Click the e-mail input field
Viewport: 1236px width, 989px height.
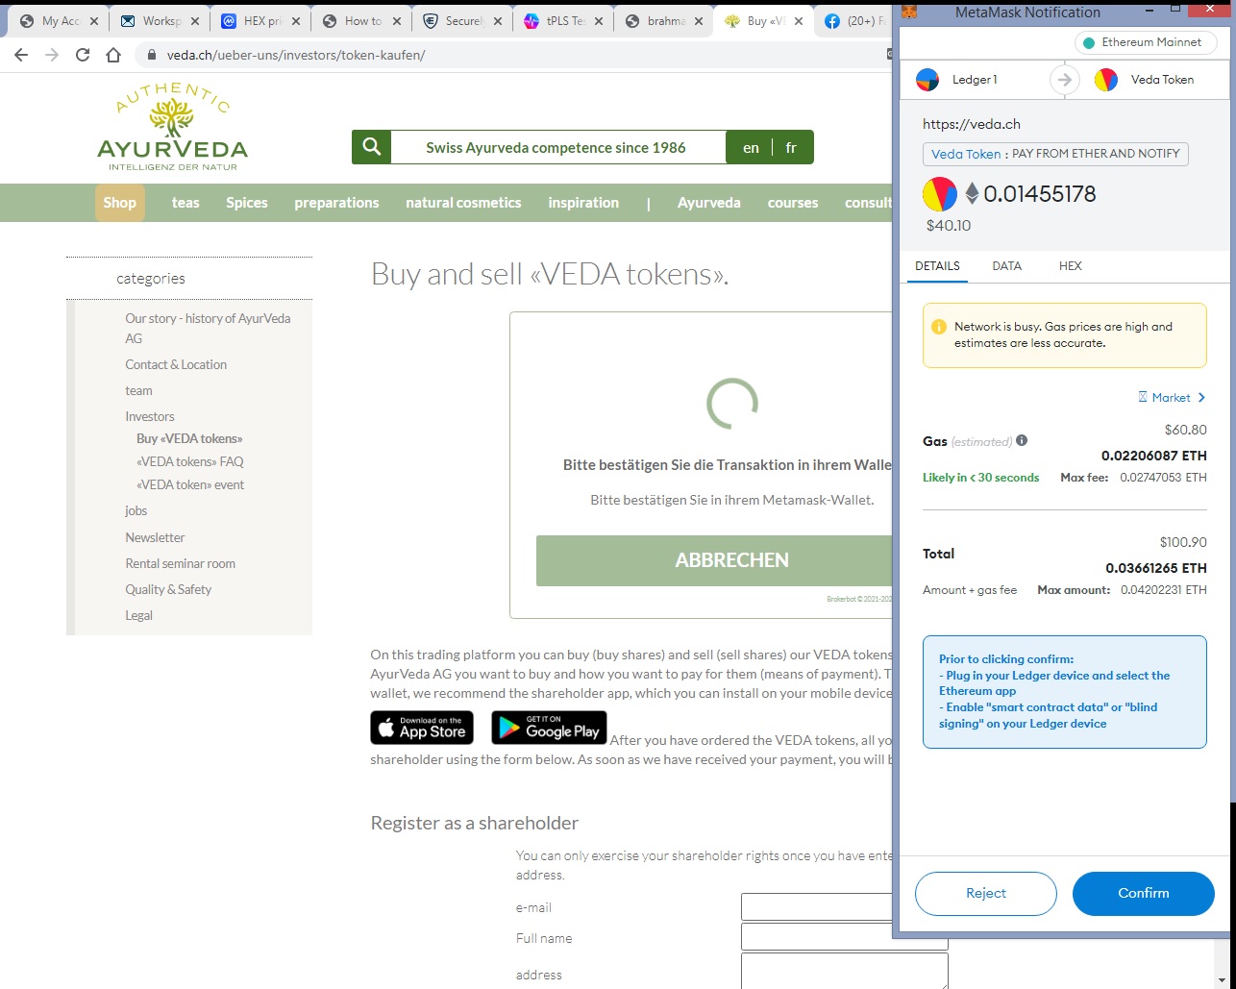818,906
